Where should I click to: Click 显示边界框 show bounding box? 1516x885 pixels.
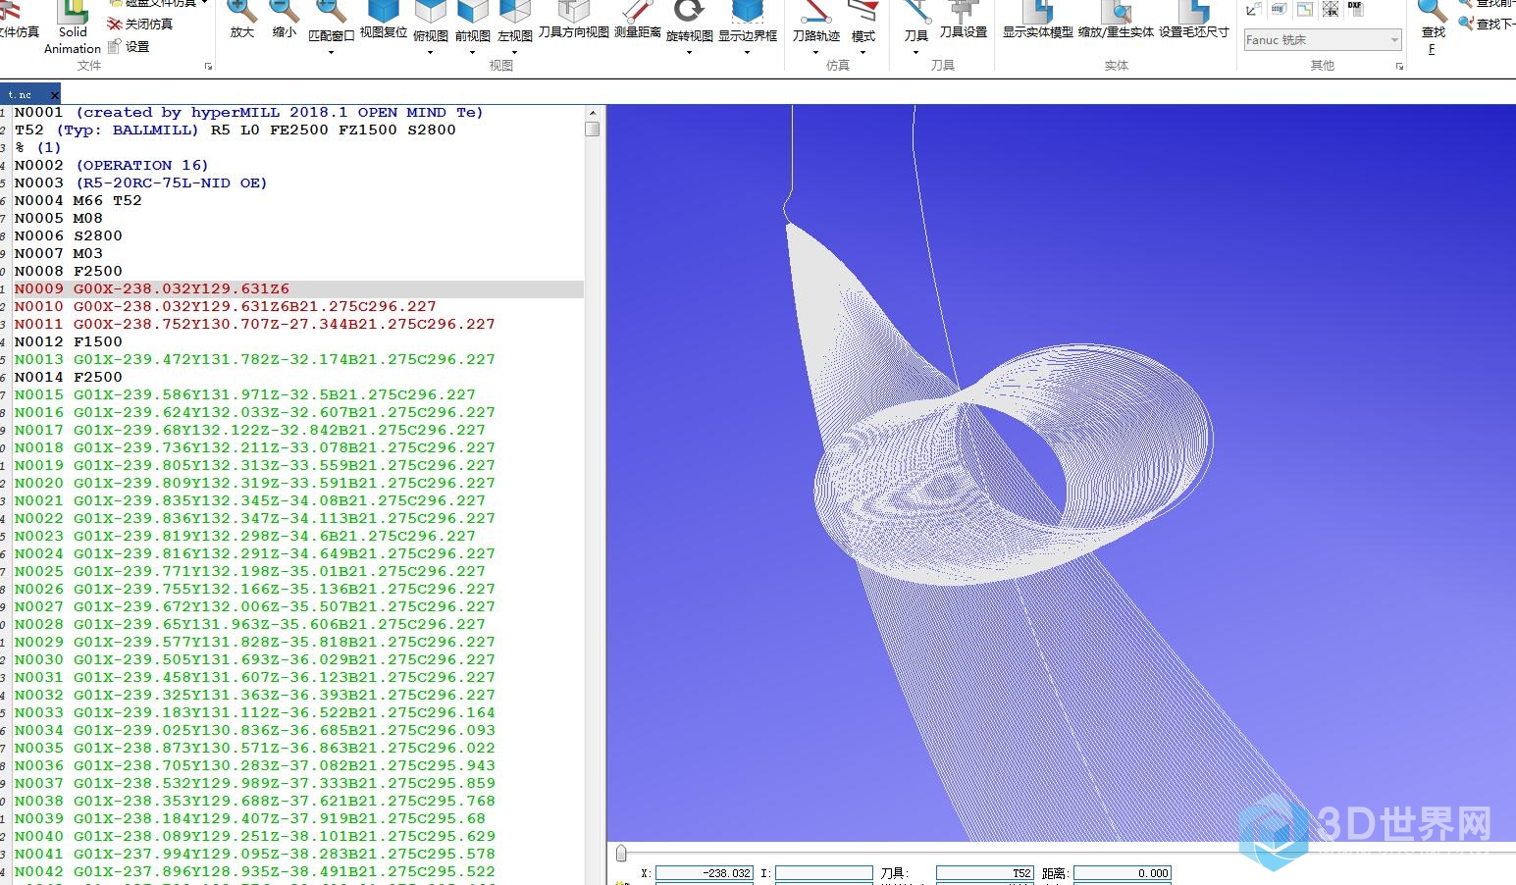click(x=748, y=22)
